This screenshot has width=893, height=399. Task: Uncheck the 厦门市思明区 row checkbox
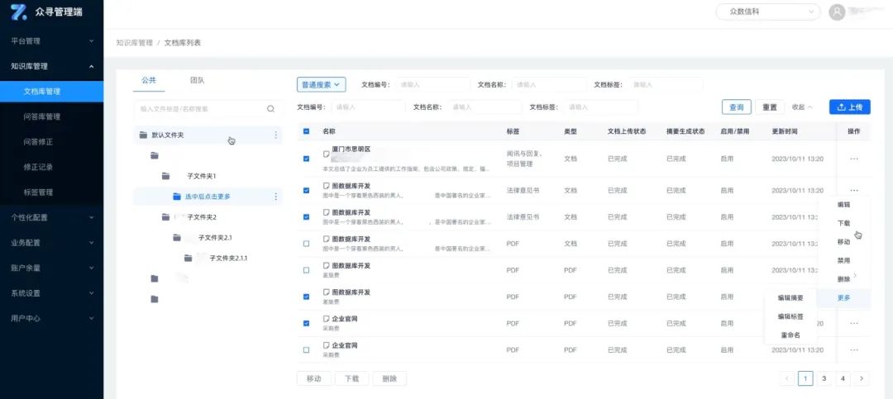[307, 159]
